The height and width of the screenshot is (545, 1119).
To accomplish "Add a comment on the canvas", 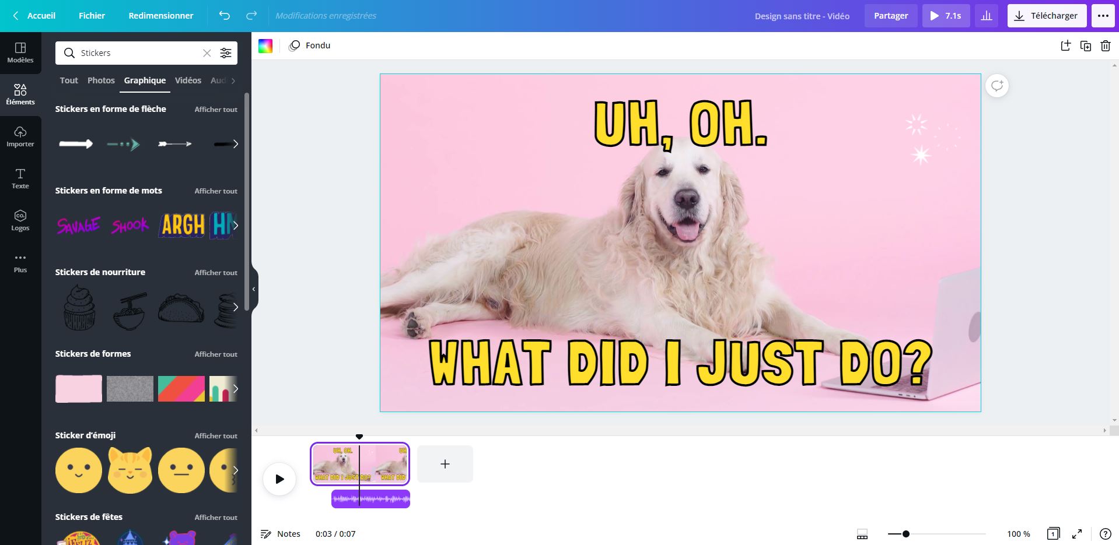I will click(x=997, y=86).
